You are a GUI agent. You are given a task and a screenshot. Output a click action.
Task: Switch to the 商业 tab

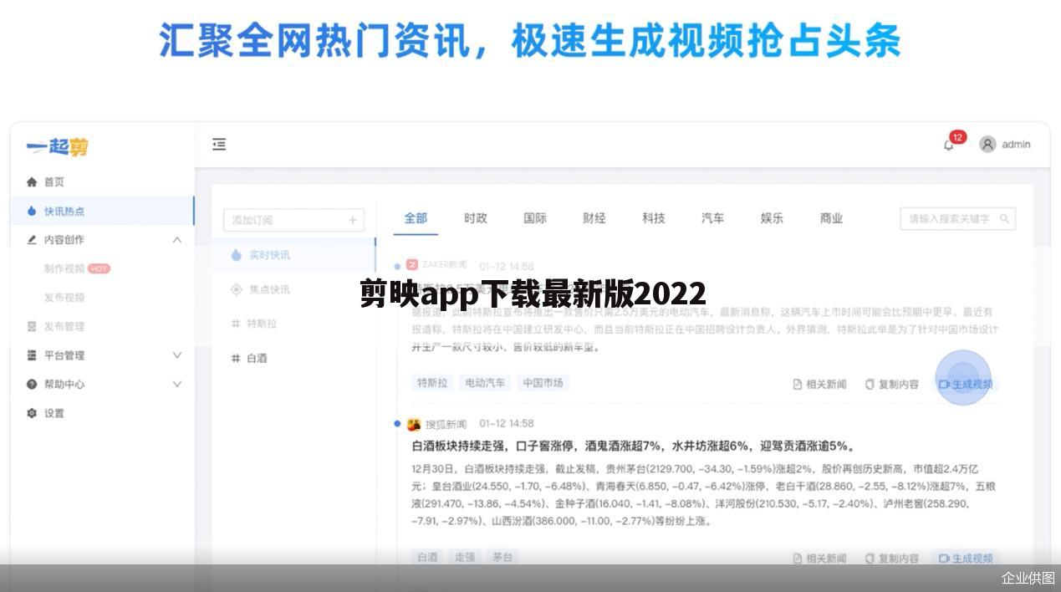tap(832, 218)
